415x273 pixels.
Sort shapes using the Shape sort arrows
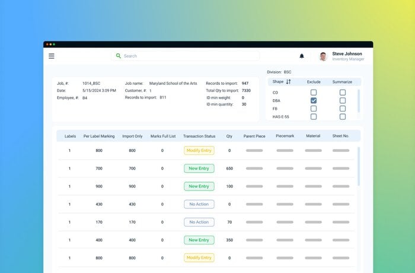click(x=289, y=82)
